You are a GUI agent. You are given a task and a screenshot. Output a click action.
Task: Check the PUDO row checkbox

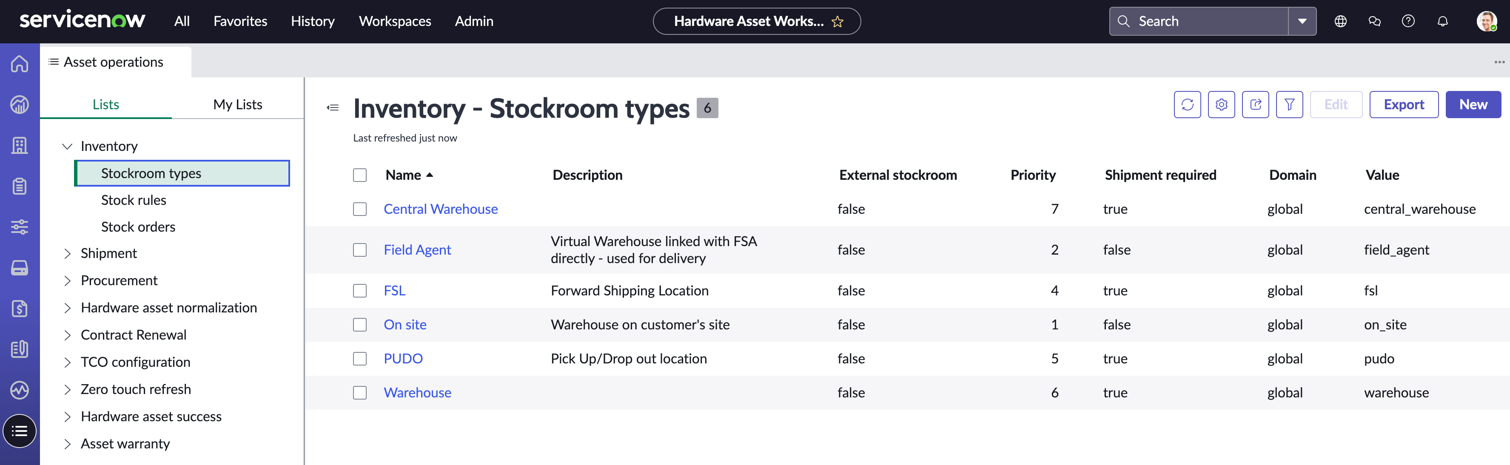pos(360,359)
